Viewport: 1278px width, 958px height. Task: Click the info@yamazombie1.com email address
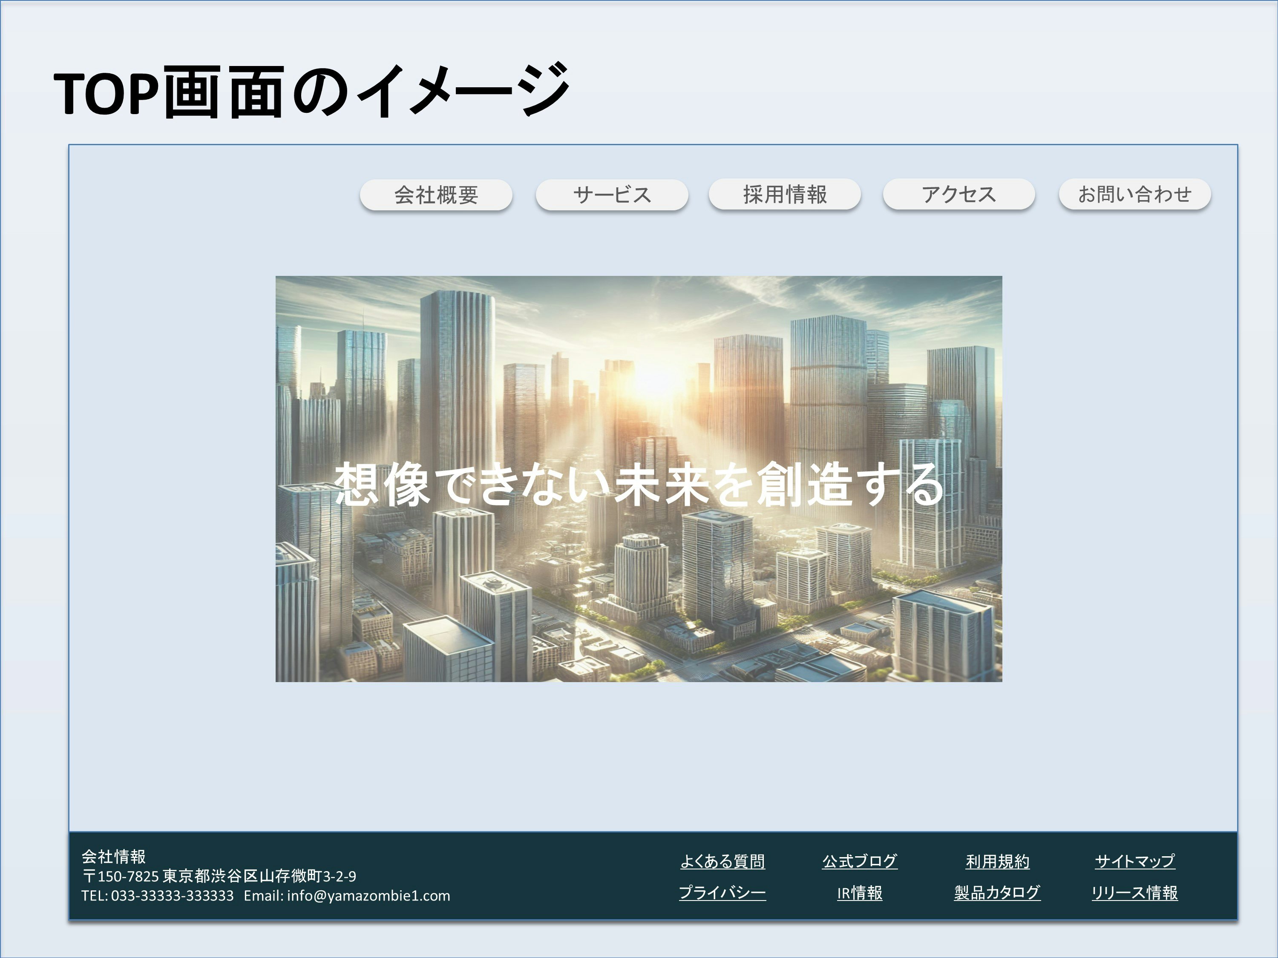coord(368,896)
